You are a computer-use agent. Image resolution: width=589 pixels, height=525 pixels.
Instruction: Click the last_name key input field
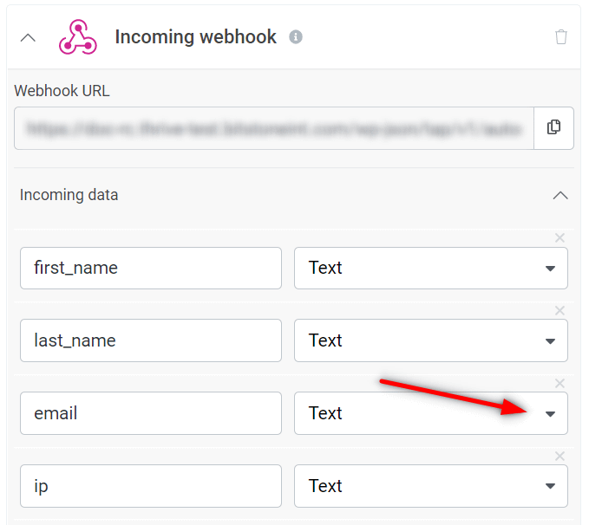click(151, 340)
